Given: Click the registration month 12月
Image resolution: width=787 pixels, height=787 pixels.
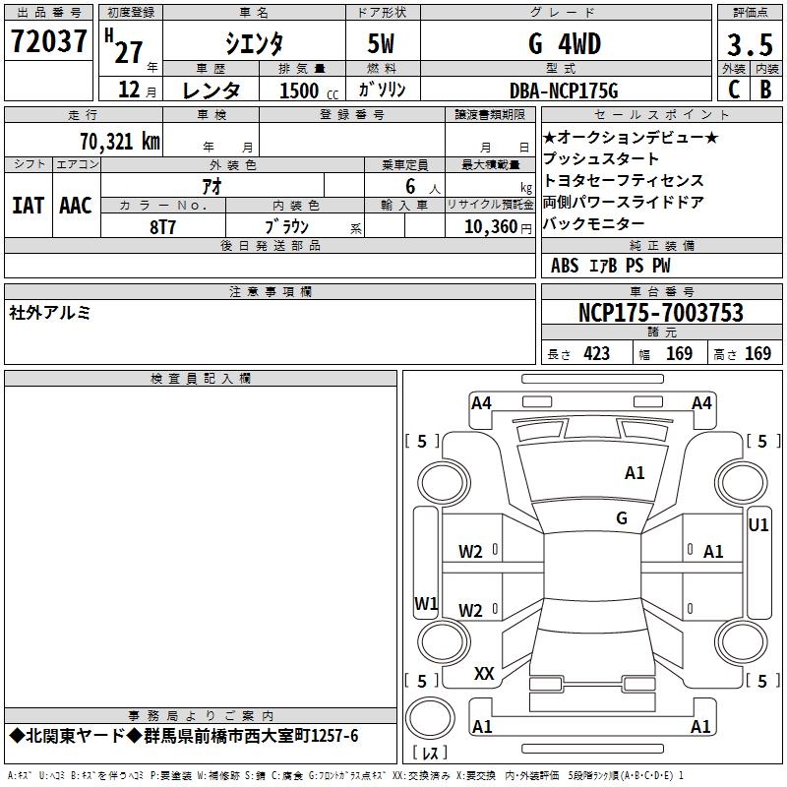Looking at the screenshot, I should 137,90.
